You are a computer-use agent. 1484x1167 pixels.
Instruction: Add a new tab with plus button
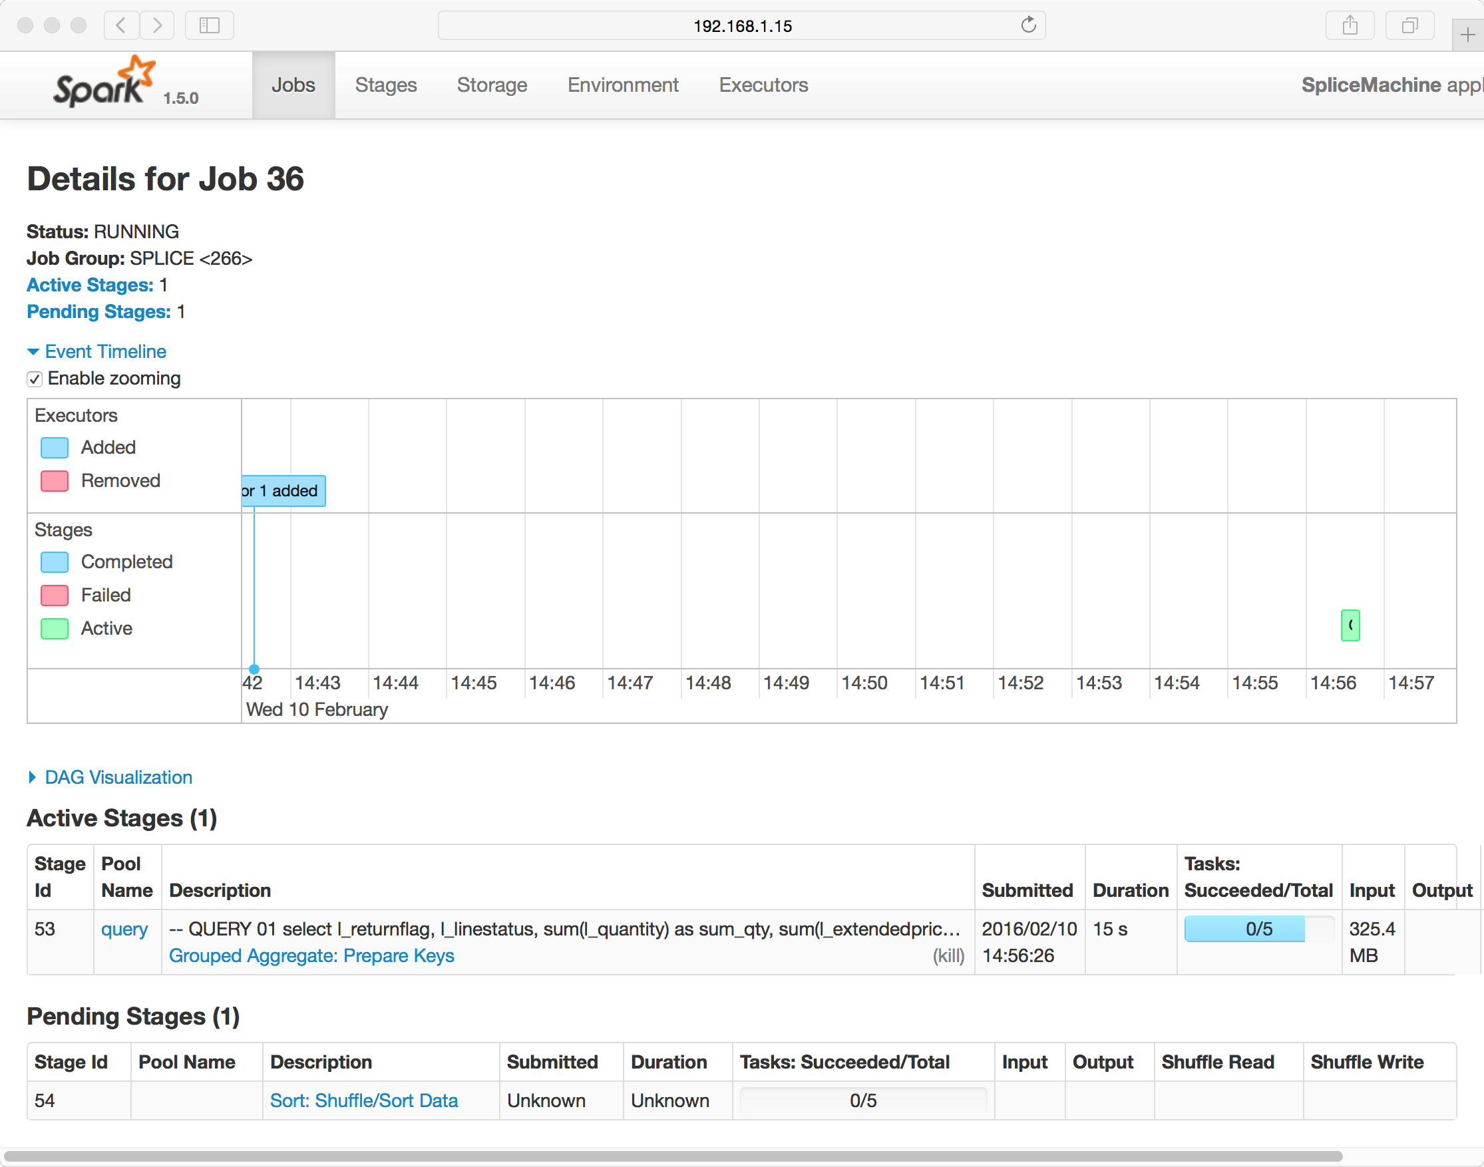pos(1467,34)
